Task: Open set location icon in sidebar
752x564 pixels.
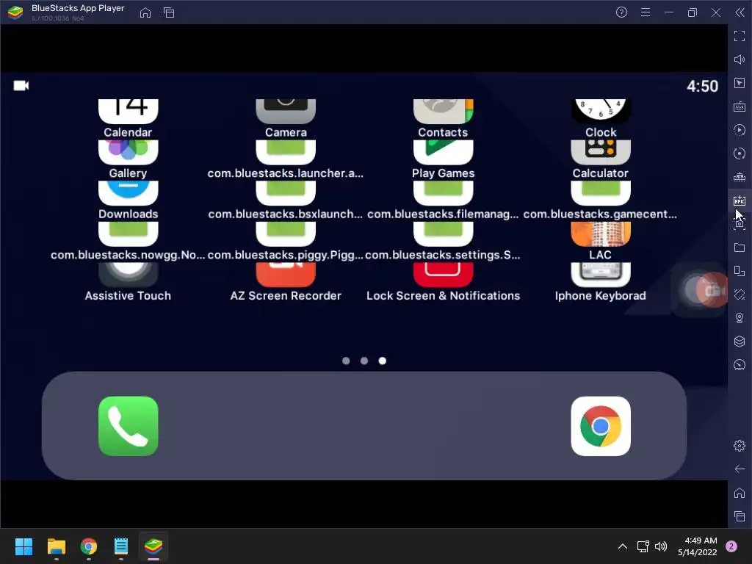Action: tap(740, 318)
